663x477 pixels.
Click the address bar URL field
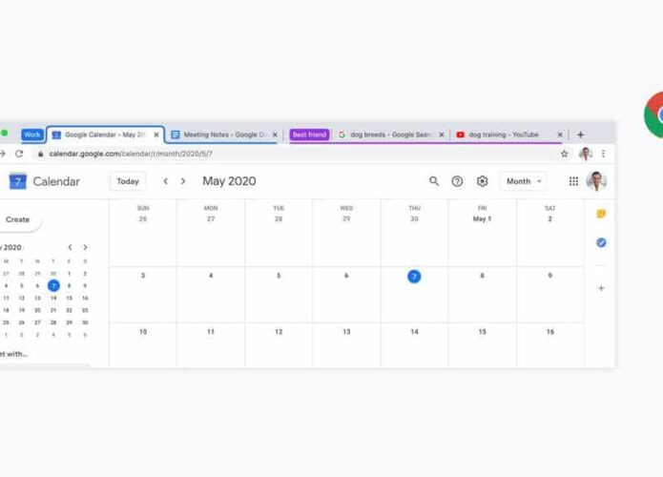coord(296,154)
